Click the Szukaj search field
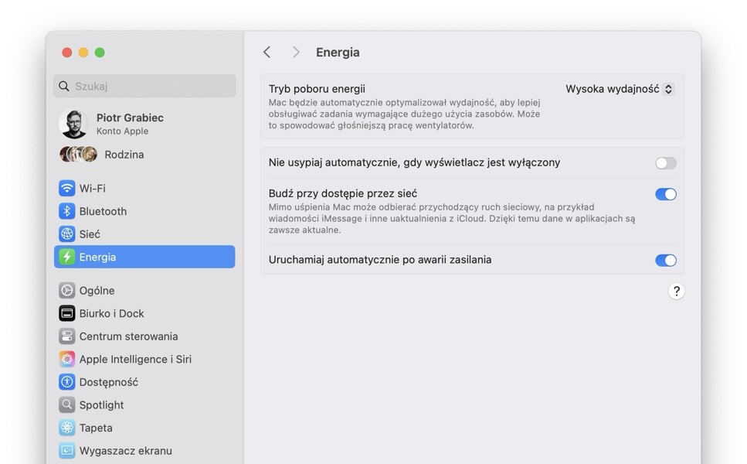 (x=144, y=86)
